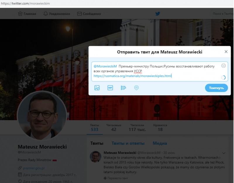This screenshot has width=234, height=183.
Task: Click inside the tweet text field
Action: tap(159, 71)
